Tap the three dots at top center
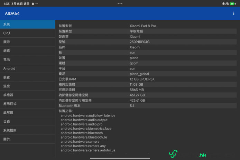 [120, 3]
